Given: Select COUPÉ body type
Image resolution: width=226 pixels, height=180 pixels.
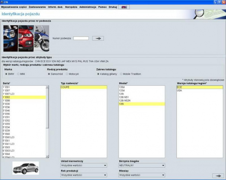Looking at the screenshot, I should coord(84,87).
